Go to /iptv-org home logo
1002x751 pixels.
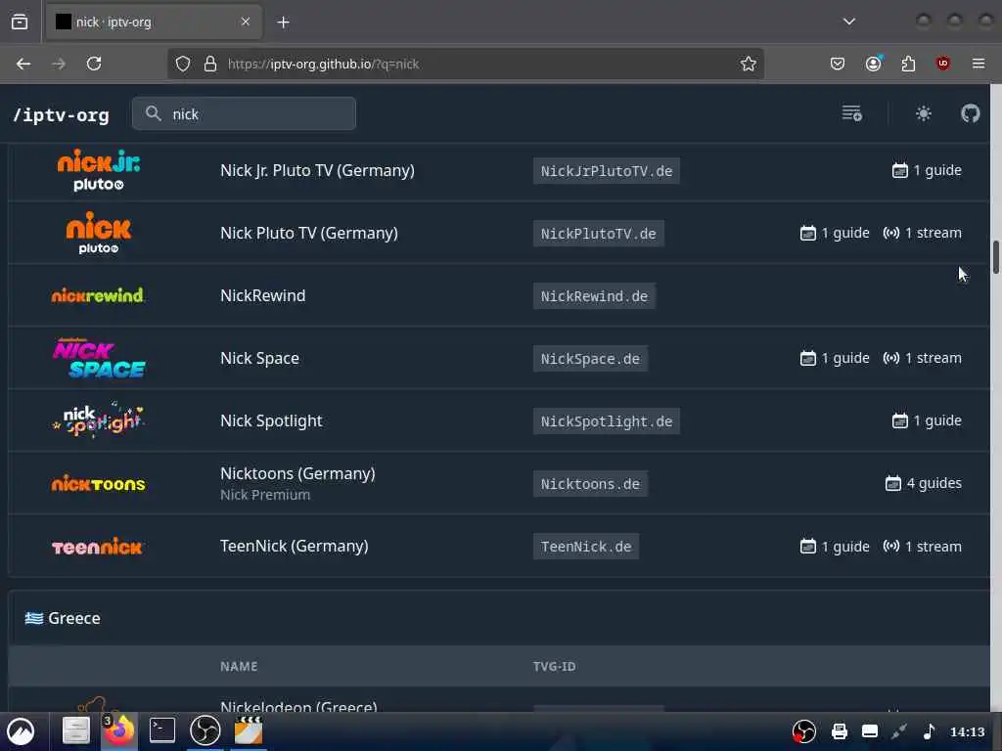click(62, 115)
